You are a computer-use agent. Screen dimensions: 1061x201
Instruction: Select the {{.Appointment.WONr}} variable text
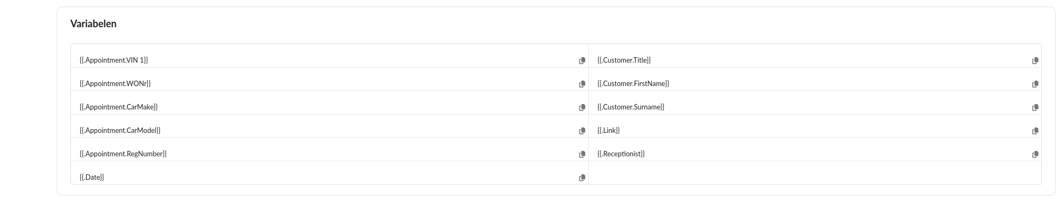pos(115,83)
